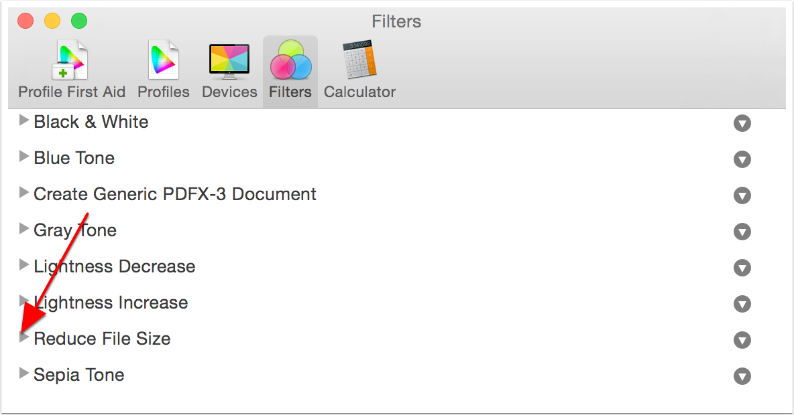Select the Blue Tone filter label

[x=74, y=158]
